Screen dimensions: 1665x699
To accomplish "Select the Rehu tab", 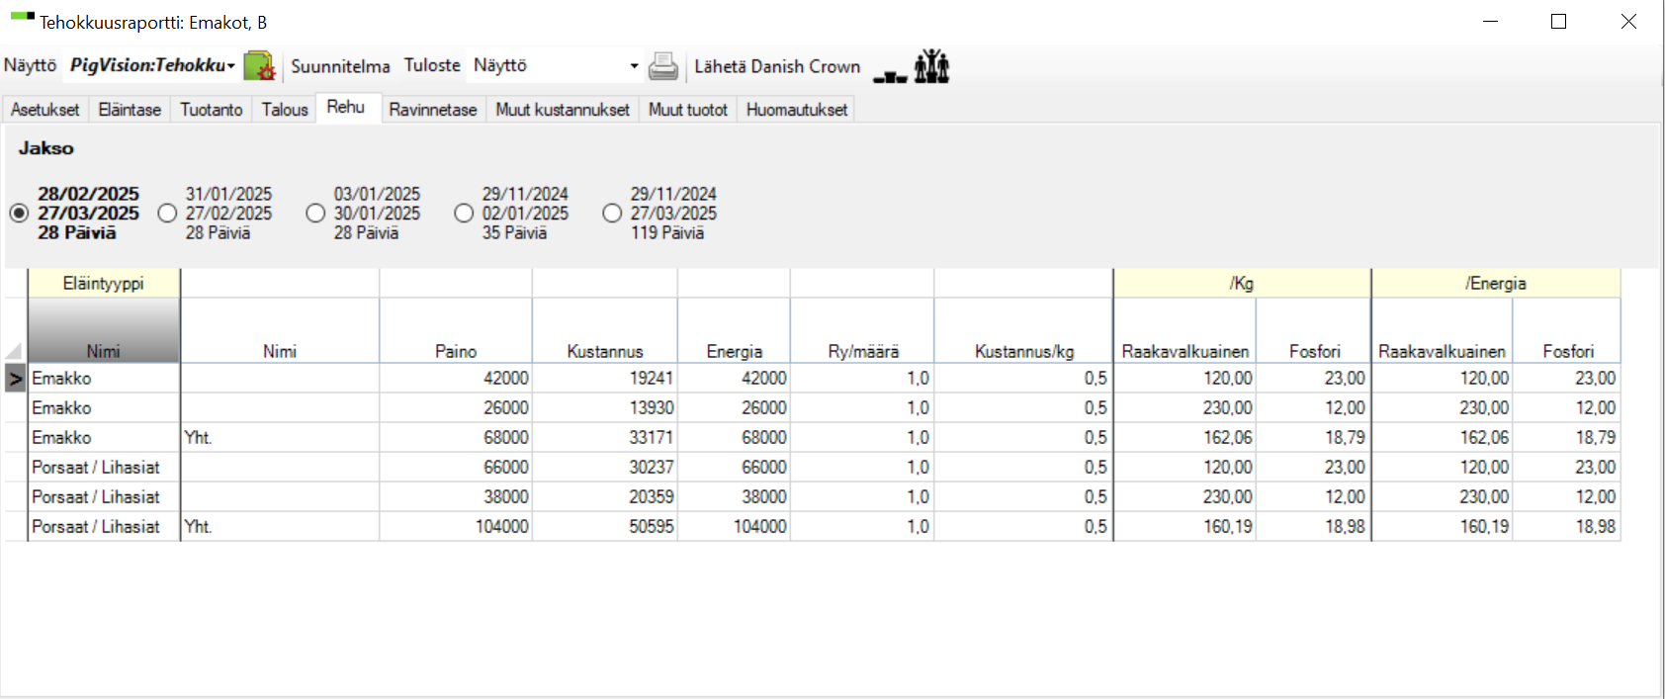I will (x=346, y=107).
